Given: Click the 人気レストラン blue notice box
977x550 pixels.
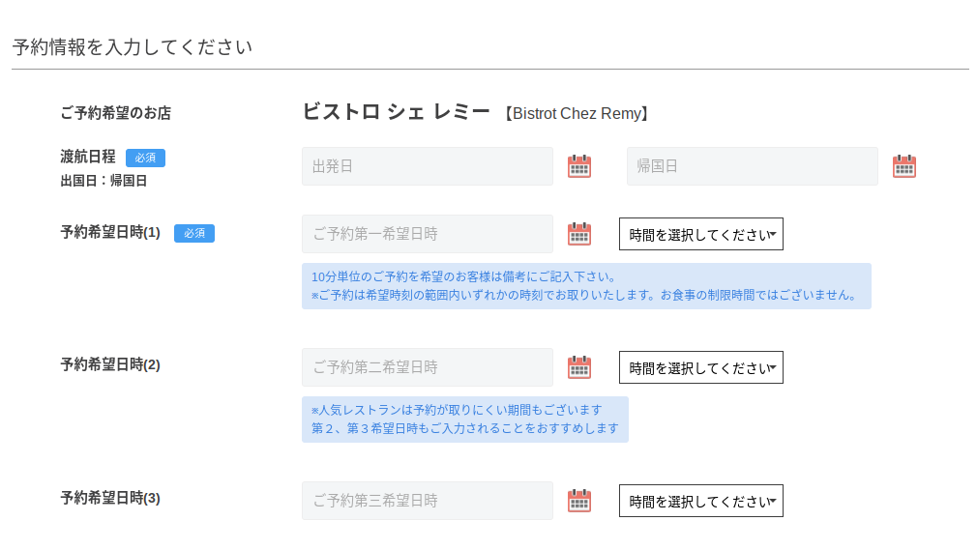Looking at the screenshot, I should (x=465, y=420).
